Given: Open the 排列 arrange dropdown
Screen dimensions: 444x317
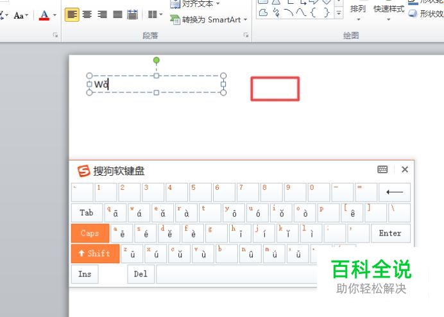Looking at the screenshot, I should click(358, 12).
